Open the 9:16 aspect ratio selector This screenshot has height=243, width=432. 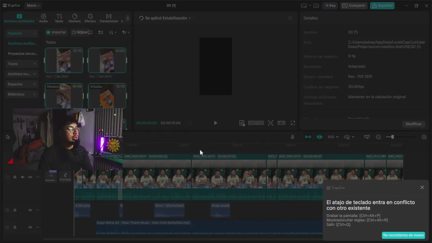[281, 123]
